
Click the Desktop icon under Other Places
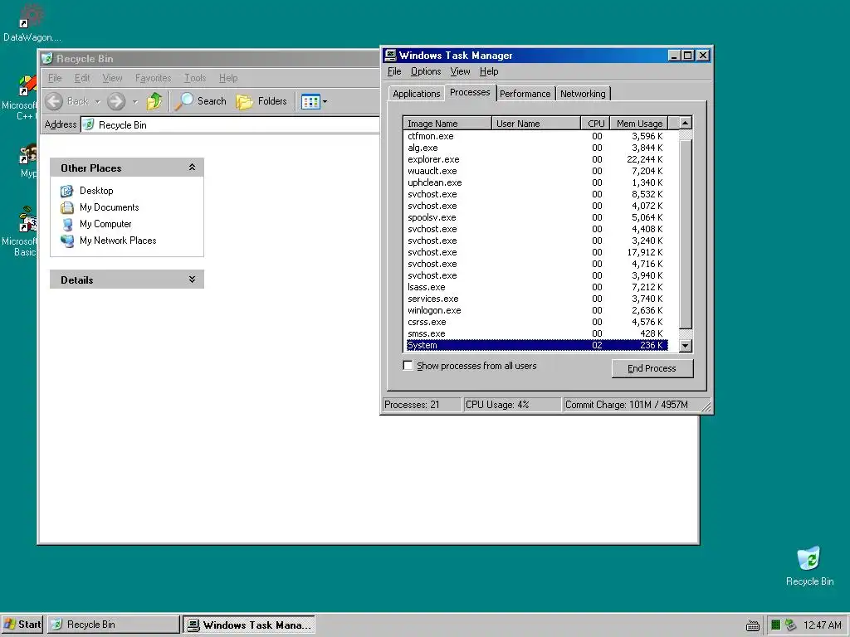pos(66,191)
